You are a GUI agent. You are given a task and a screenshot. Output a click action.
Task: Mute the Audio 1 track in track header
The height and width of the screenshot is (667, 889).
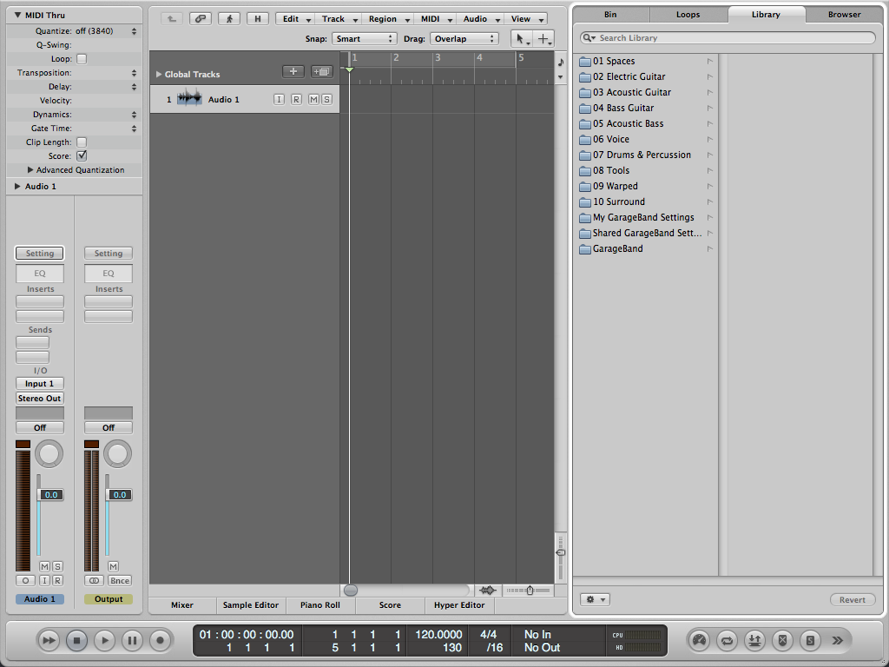pyautogui.click(x=313, y=100)
